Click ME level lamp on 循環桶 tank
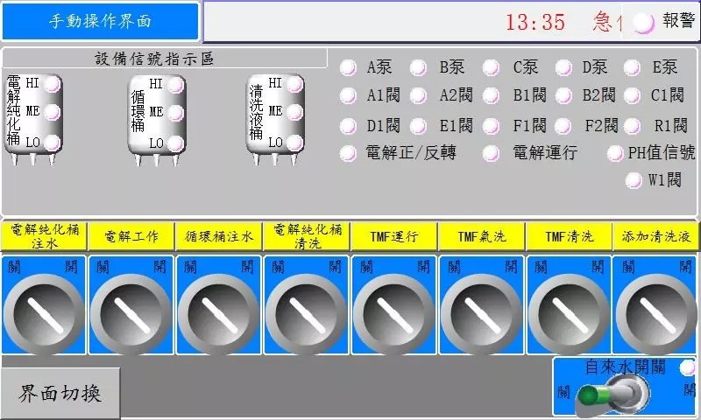This screenshot has height=420, width=701. (x=175, y=113)
